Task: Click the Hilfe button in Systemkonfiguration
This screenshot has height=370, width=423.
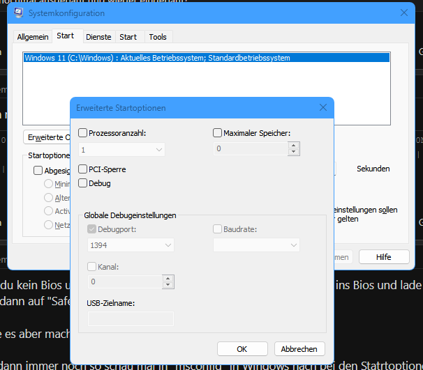Action: 384,257
